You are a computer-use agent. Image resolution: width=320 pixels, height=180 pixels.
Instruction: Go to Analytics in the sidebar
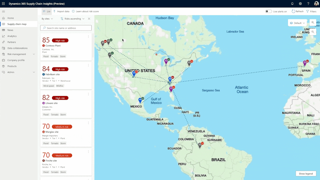(x=12, y=36)
